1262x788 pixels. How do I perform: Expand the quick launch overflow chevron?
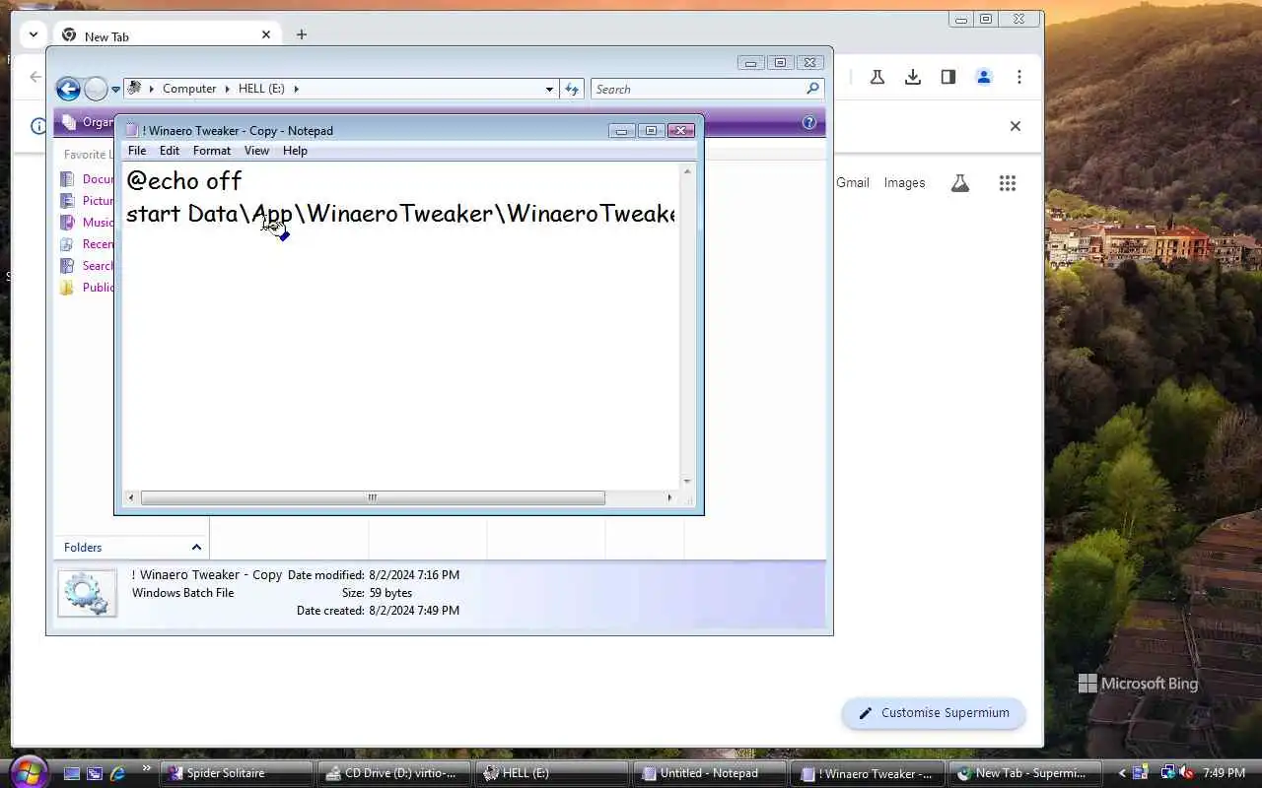pos(147,768)
